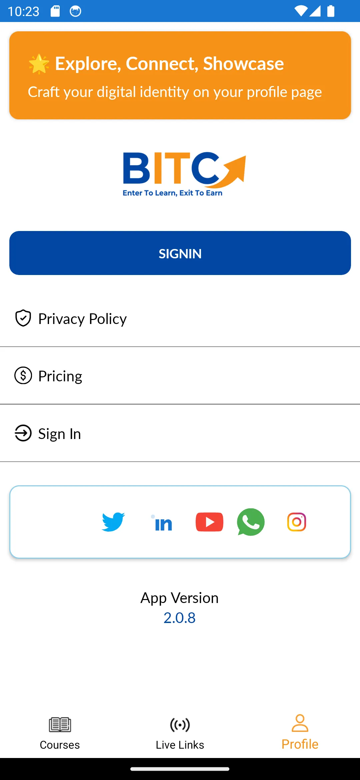Tap the broadcast Live Links icon
Image resolution: width=360 pixels, height=780 pixels.
coord(180,725)
